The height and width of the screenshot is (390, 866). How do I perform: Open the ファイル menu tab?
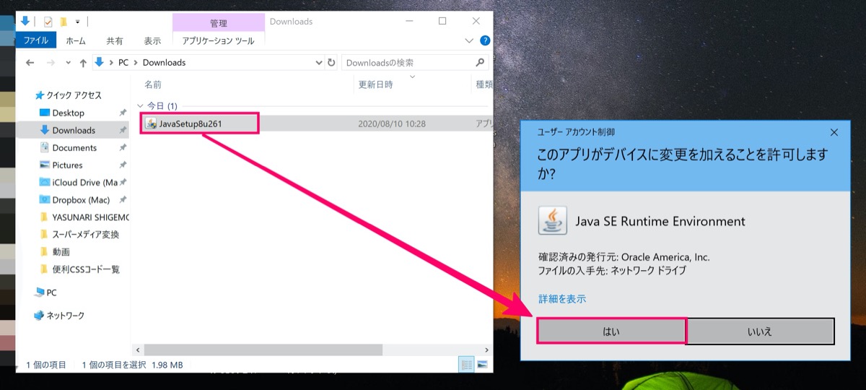[35, 41]
